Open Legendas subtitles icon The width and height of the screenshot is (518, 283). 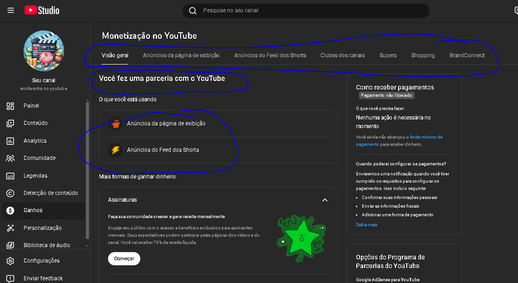point(10,176)
